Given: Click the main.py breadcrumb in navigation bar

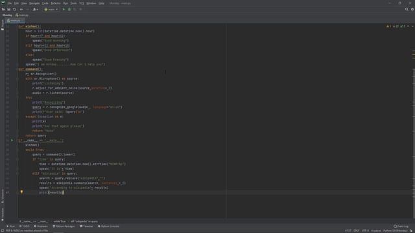Looking at the screenshot, I should tap(22, 15).
